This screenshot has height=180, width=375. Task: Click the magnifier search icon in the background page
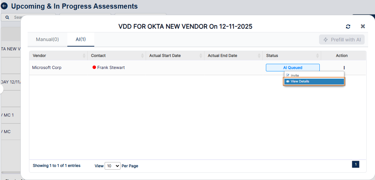tap(7, 18)
